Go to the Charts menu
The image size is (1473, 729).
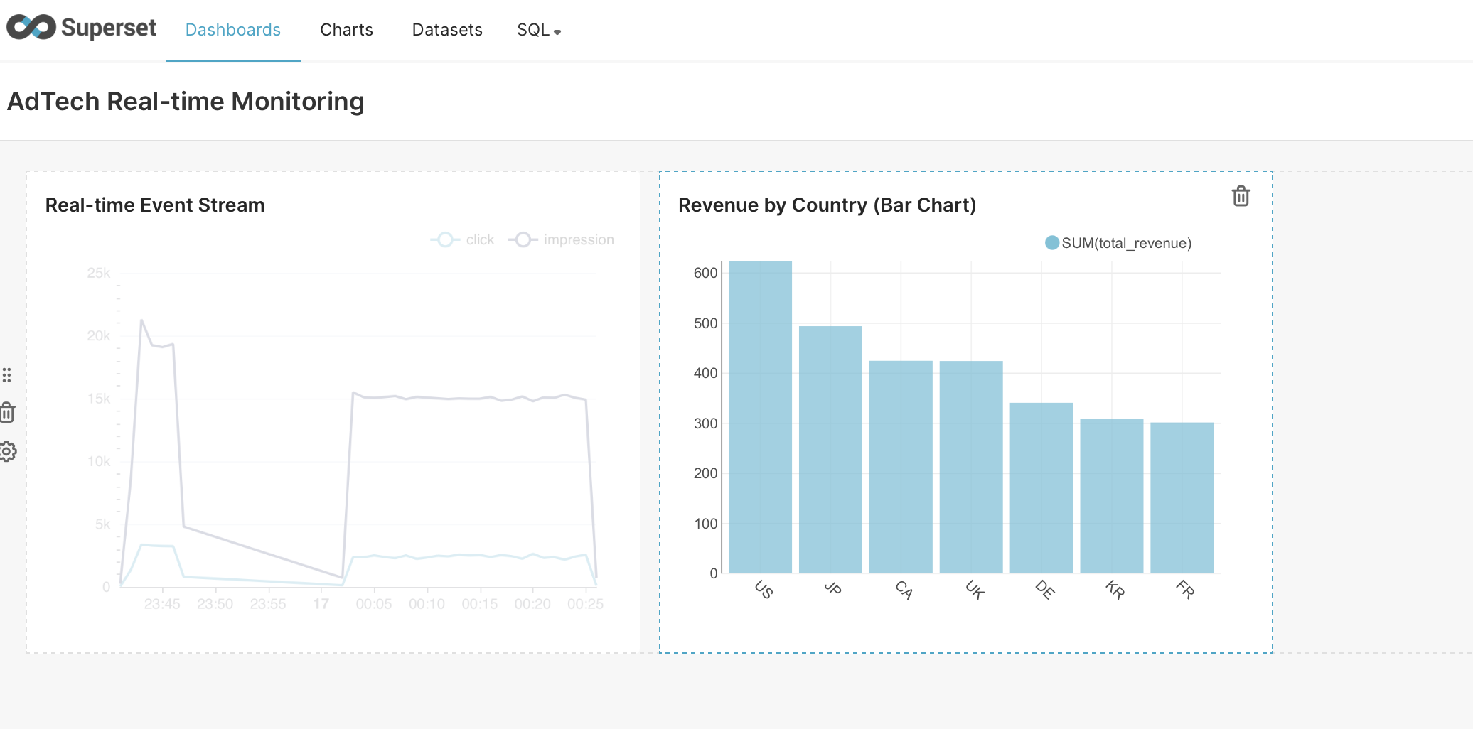pos(346,30)
